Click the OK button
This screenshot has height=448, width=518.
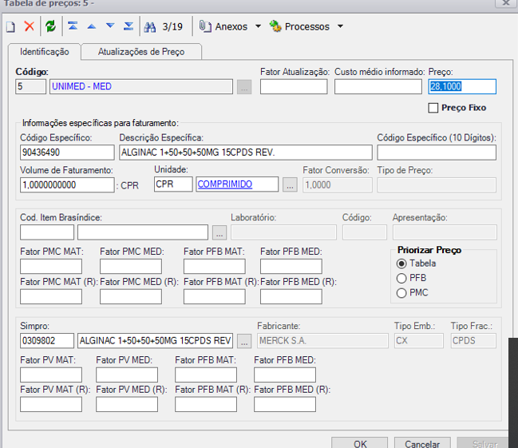359,444
